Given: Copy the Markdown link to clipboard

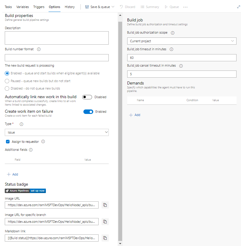Looking at the screenshot, I should coord(105,238).
